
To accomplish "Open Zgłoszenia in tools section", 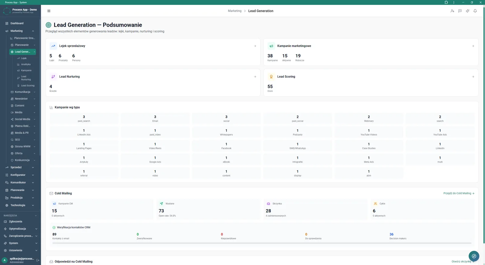I will (x=15, y=222).
